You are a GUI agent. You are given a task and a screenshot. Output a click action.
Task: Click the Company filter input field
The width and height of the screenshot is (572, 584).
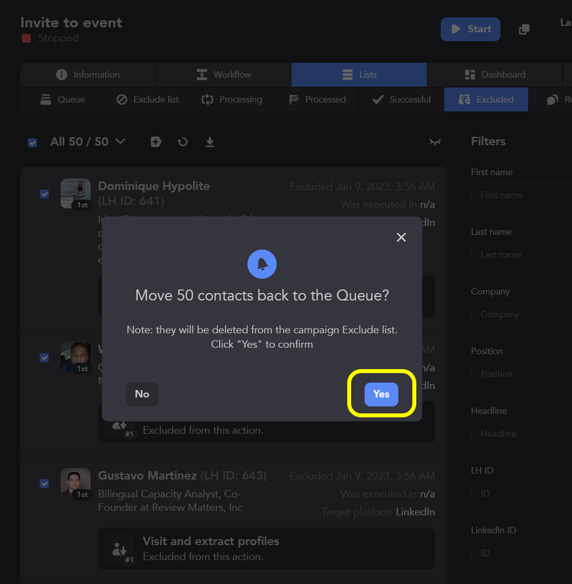[x=522, y=314]
